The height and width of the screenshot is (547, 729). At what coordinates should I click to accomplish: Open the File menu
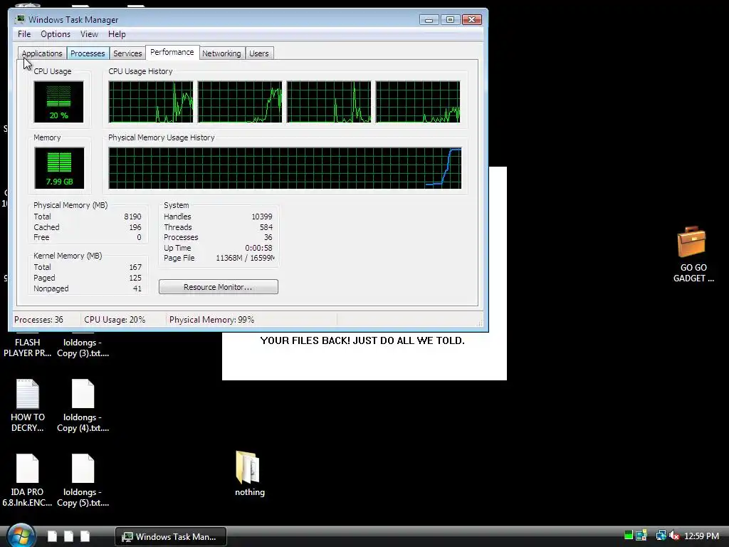[24, 34]
